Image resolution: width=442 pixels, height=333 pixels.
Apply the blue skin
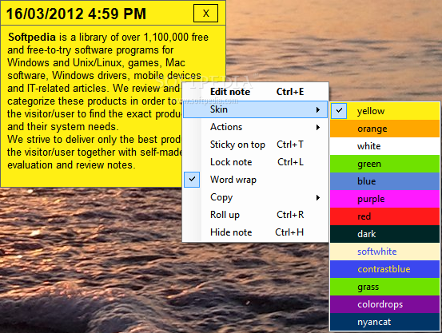point(384,181)
